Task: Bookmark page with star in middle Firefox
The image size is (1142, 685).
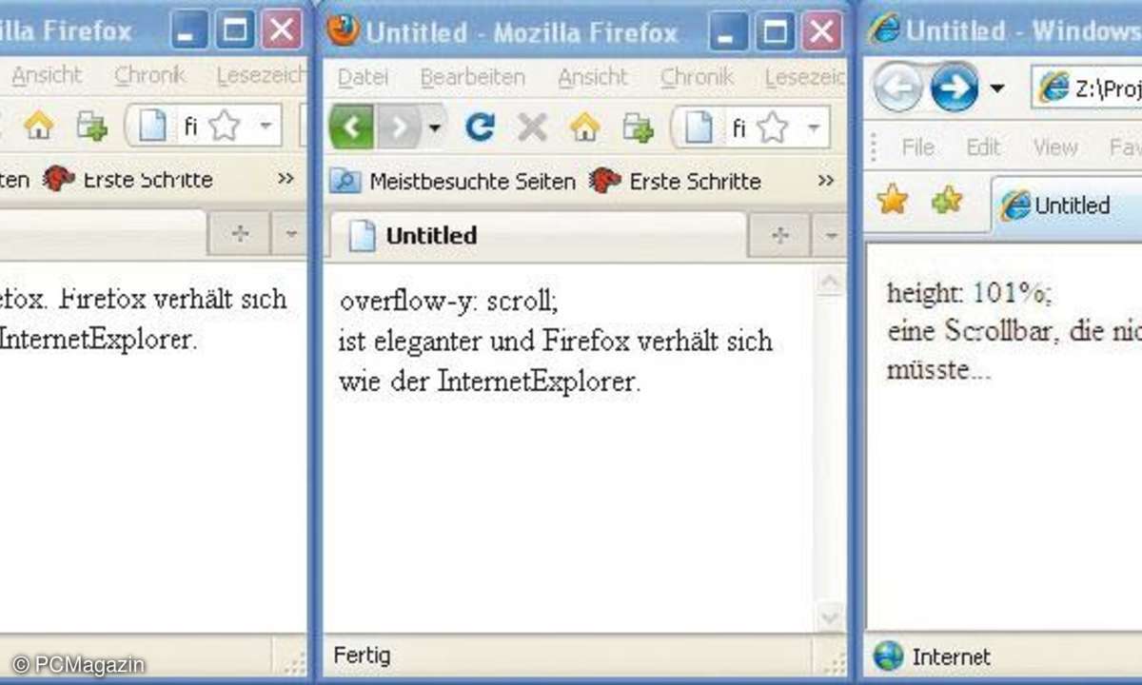Action: 772,127
